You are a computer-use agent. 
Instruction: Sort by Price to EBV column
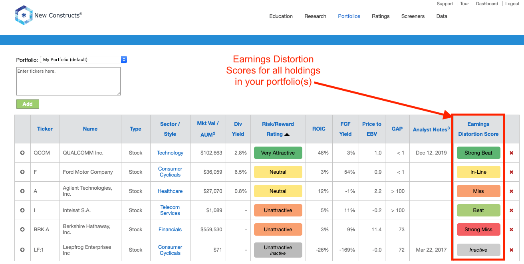coord(372,129)
